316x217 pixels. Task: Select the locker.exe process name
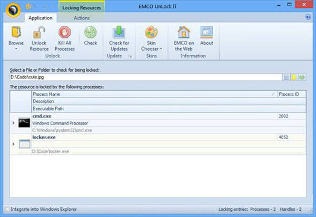tap(44, 137)
